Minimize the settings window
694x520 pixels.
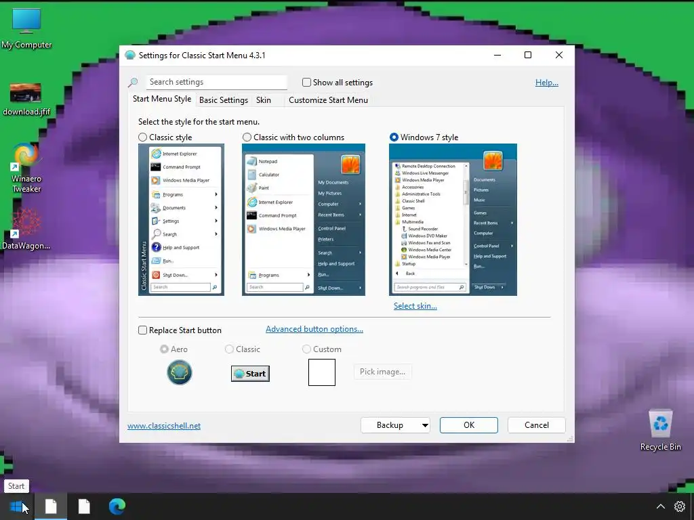[x=497, y=55]
